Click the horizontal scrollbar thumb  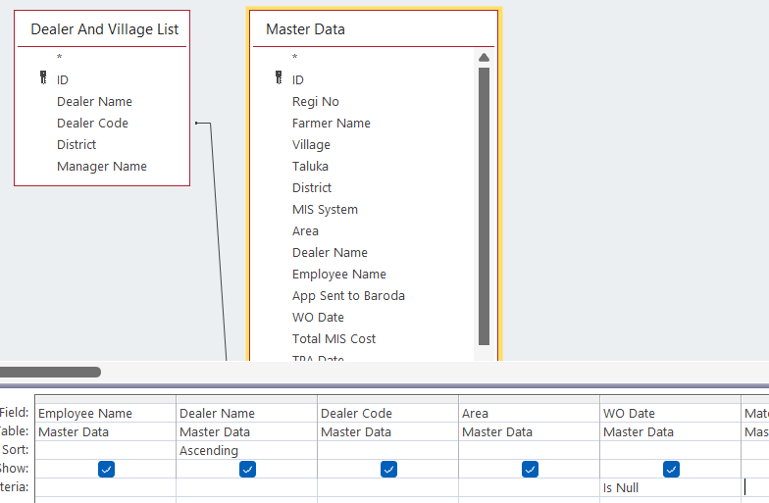pos(51,373)
